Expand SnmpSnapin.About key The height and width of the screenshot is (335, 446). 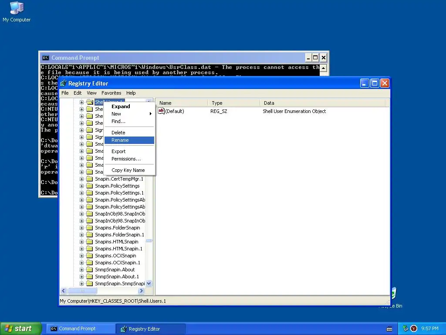[x=81, y=270]
